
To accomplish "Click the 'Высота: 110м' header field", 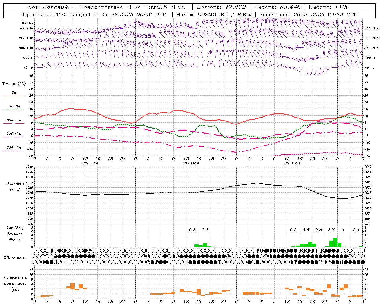I will click(329, 7).
